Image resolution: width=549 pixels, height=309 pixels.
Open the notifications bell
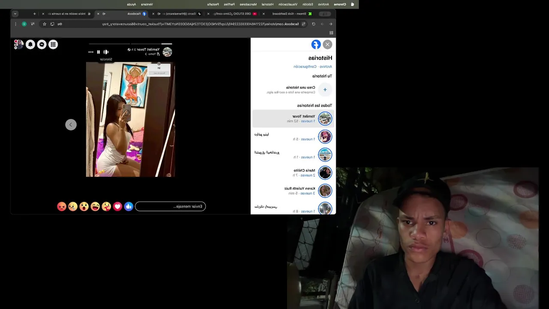pyautogui.click(x=30, y=44)
